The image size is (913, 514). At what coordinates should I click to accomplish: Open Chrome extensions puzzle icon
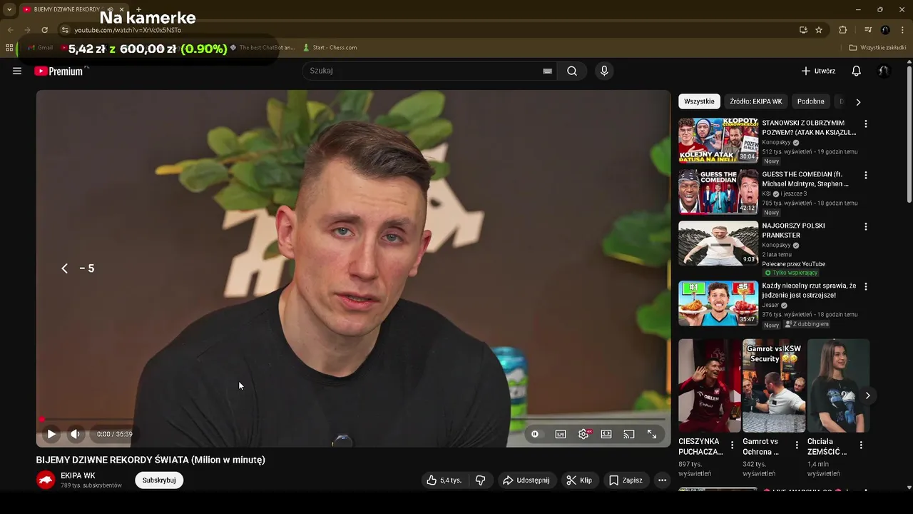[842, 30]
